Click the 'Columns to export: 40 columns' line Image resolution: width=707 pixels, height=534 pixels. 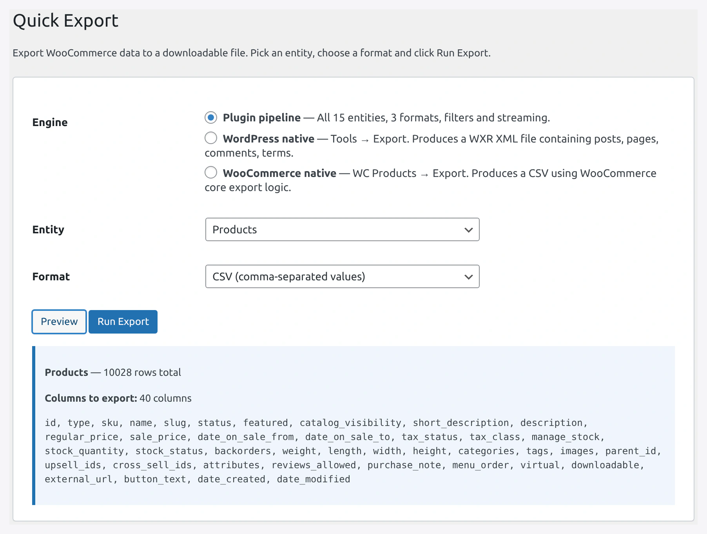click(x=118, y=398)
